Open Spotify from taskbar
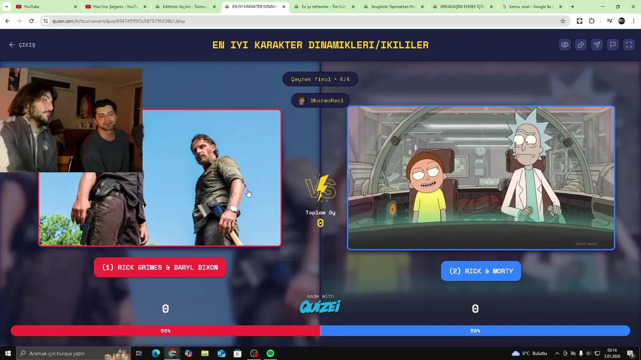Screen dimensions: 641x360 pyautogui.click(x=270, y=353)
